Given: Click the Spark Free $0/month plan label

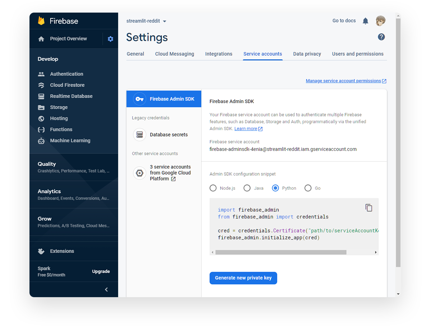Looking at the screenshot, I should coord(51,272).
